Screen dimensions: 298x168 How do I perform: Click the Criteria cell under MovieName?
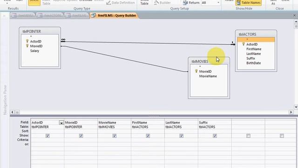tap(114, 140)
